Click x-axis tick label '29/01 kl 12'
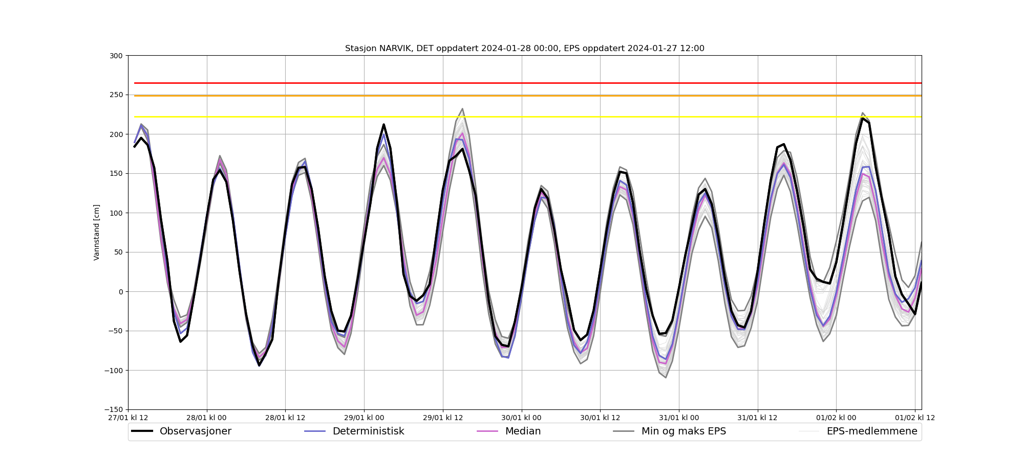The height and width of the screenshot is (460, 1024). pyautogui.click(x=443, y=418)
